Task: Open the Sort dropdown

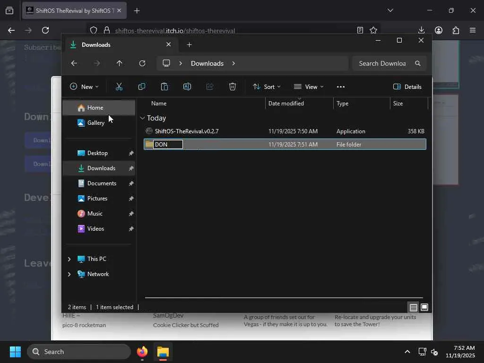Action: tap(267, 87)
